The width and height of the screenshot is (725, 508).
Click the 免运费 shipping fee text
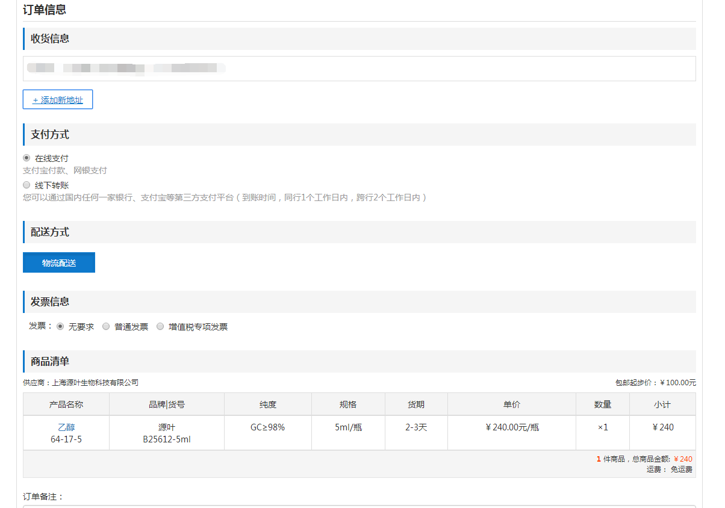point(681,469)
